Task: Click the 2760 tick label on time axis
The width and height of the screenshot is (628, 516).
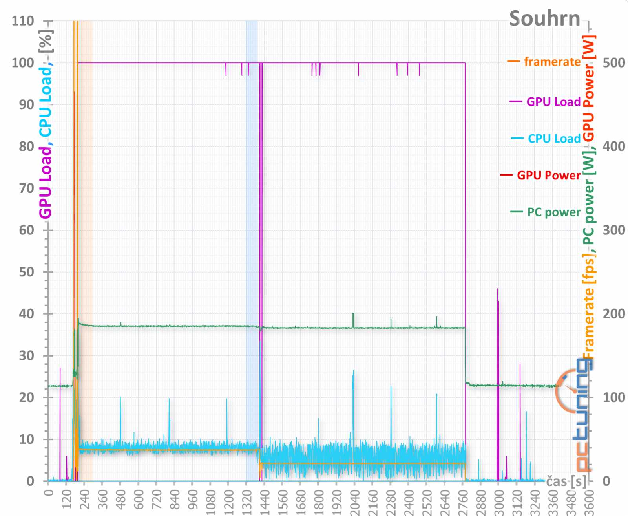Action: [x=463, y=502]
